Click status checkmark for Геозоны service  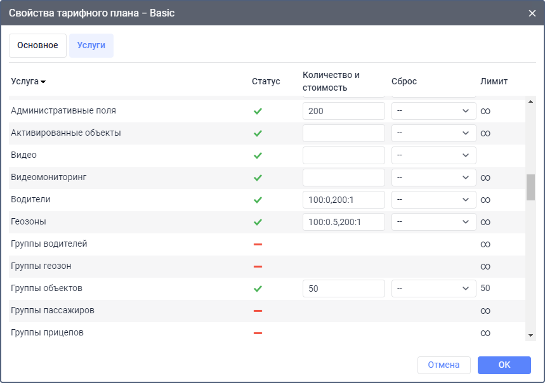[258, 222]
